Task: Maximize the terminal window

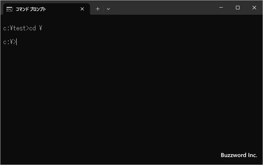Action: click(x=238, y=8)
